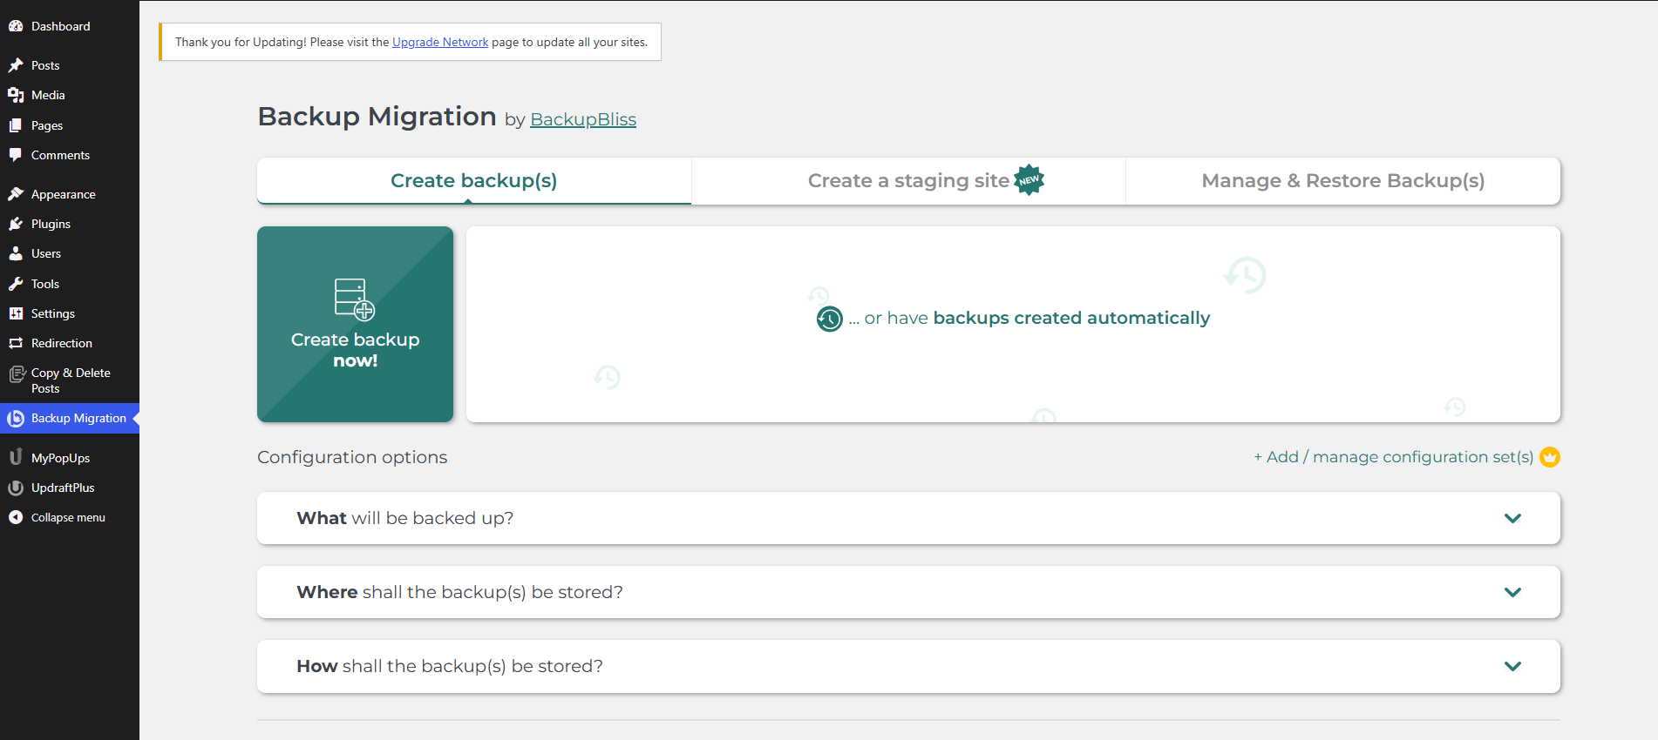1658x740 pixels.
Task: Open the Appearance paintbrush icon
Action: click(x=16, y=194)
